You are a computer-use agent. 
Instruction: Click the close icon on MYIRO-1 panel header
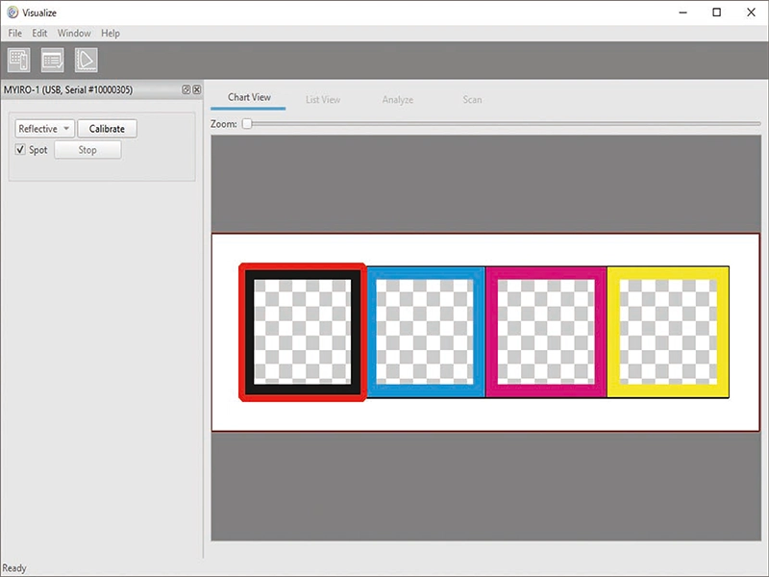pyautogui.click(x=196, y=88)
